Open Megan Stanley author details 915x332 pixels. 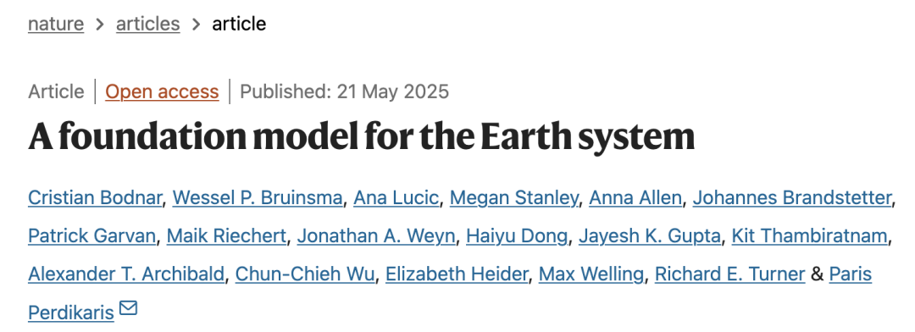(513, 198)
